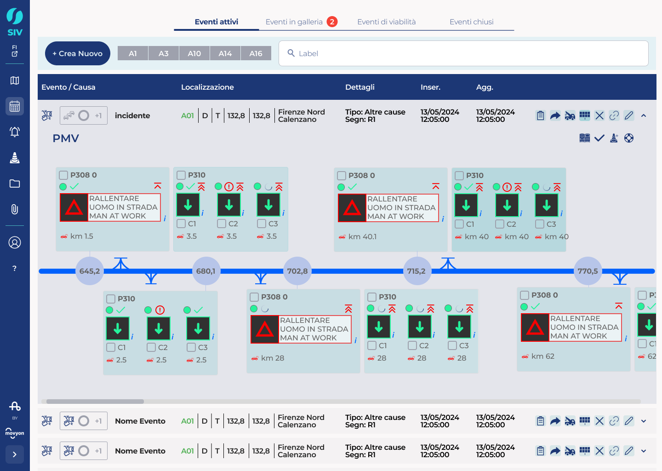Click the red double chevron in P308 0 at km 40.1
This screenshot has width=662, height=471.
(436, 187)
